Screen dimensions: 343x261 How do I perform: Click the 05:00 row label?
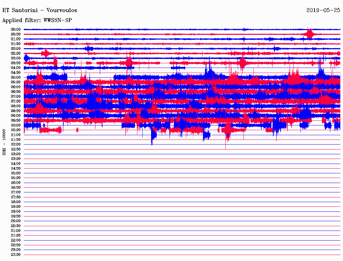point(16,77)
